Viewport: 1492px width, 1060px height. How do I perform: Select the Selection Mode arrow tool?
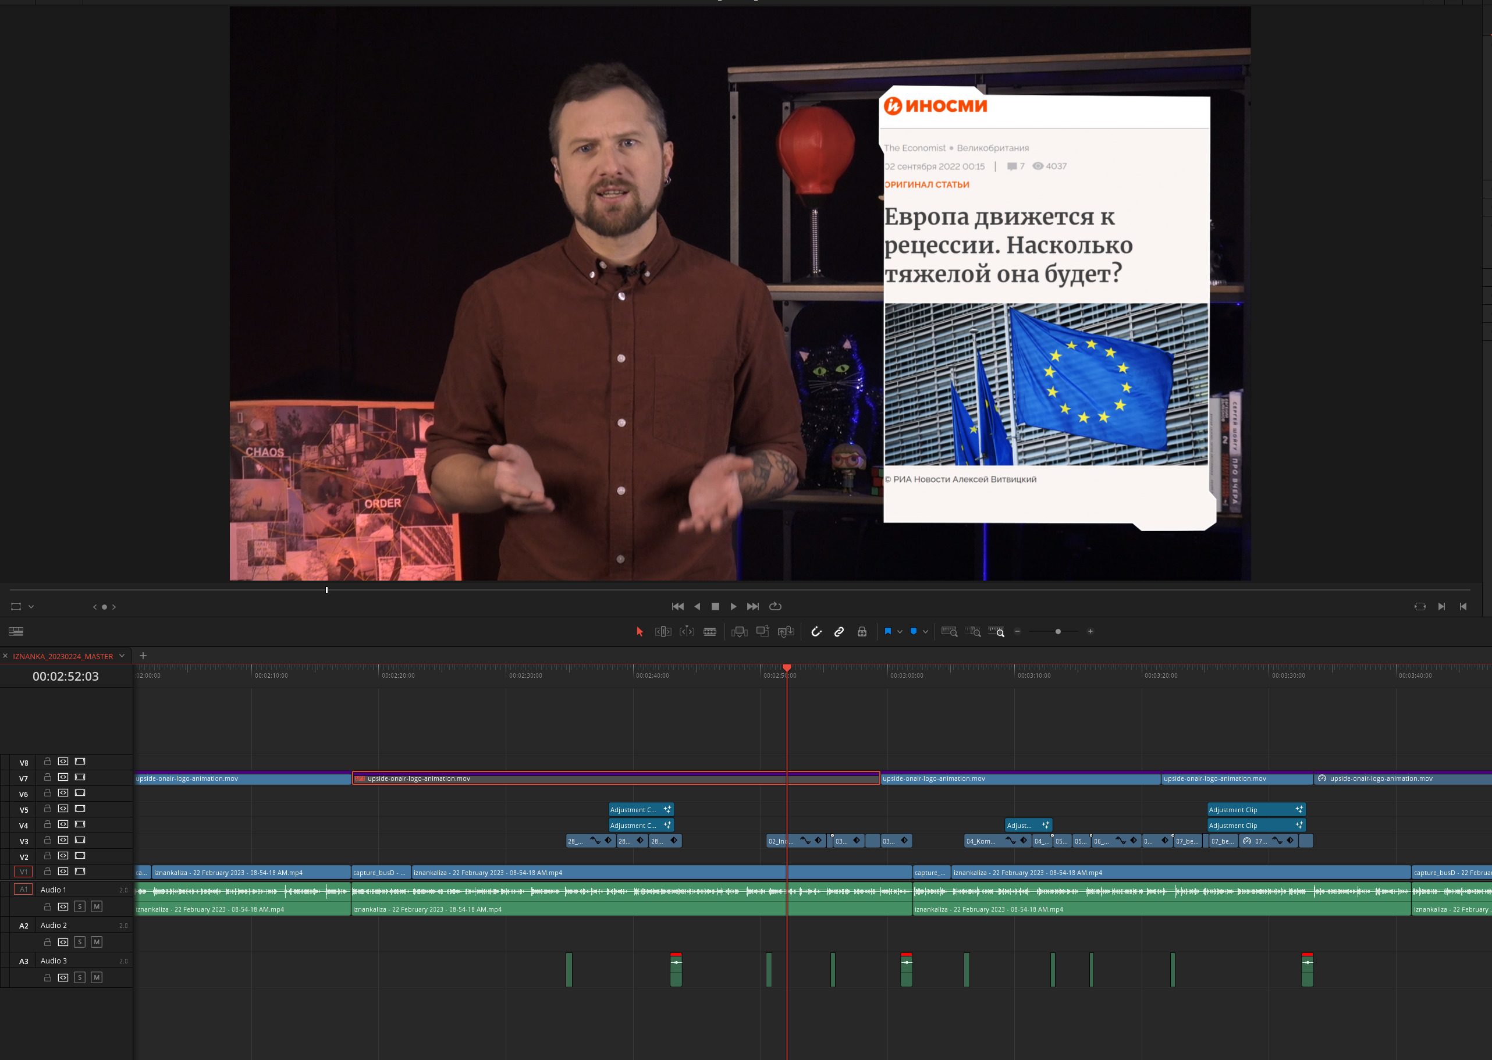click(x=640, y=631)
